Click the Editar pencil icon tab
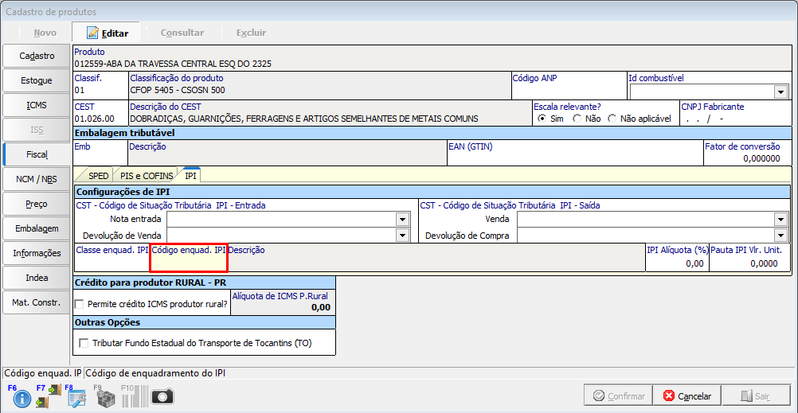 coord(93,33)
